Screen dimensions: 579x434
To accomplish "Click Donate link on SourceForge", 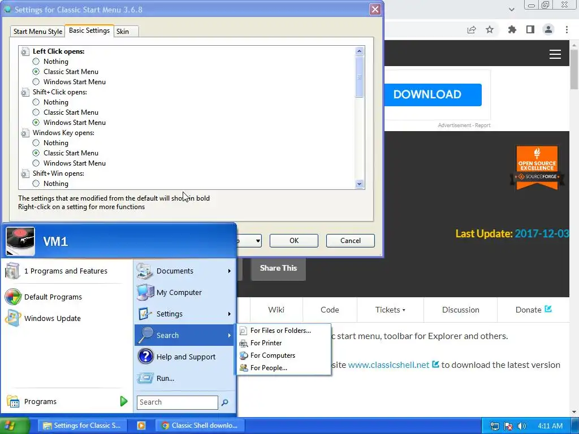I will coord(533,310).
